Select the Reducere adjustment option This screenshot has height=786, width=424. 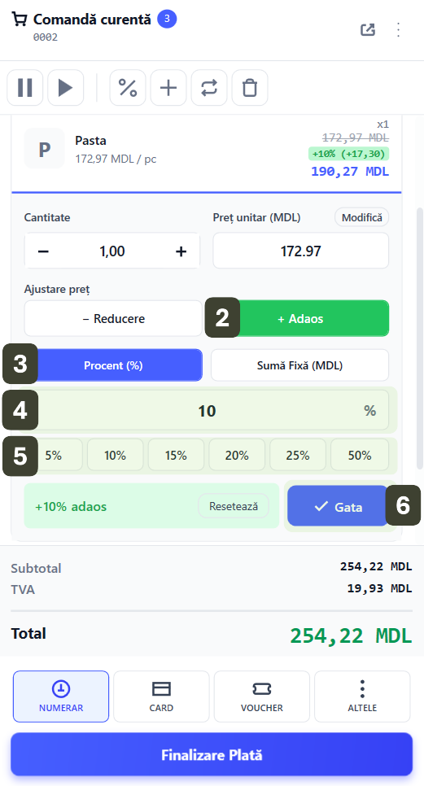coord(113,318)
